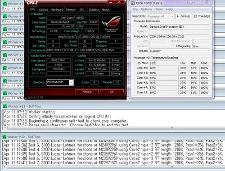Minimize the CPU-Z window
The height and width of the screenshot is (171, 225).
click(x=111, y=2)
